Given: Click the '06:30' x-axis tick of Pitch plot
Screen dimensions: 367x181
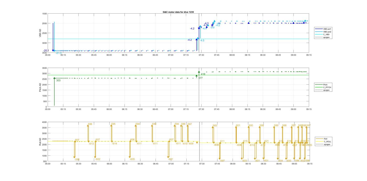Looking at the screenshot, I should (140, 109).
